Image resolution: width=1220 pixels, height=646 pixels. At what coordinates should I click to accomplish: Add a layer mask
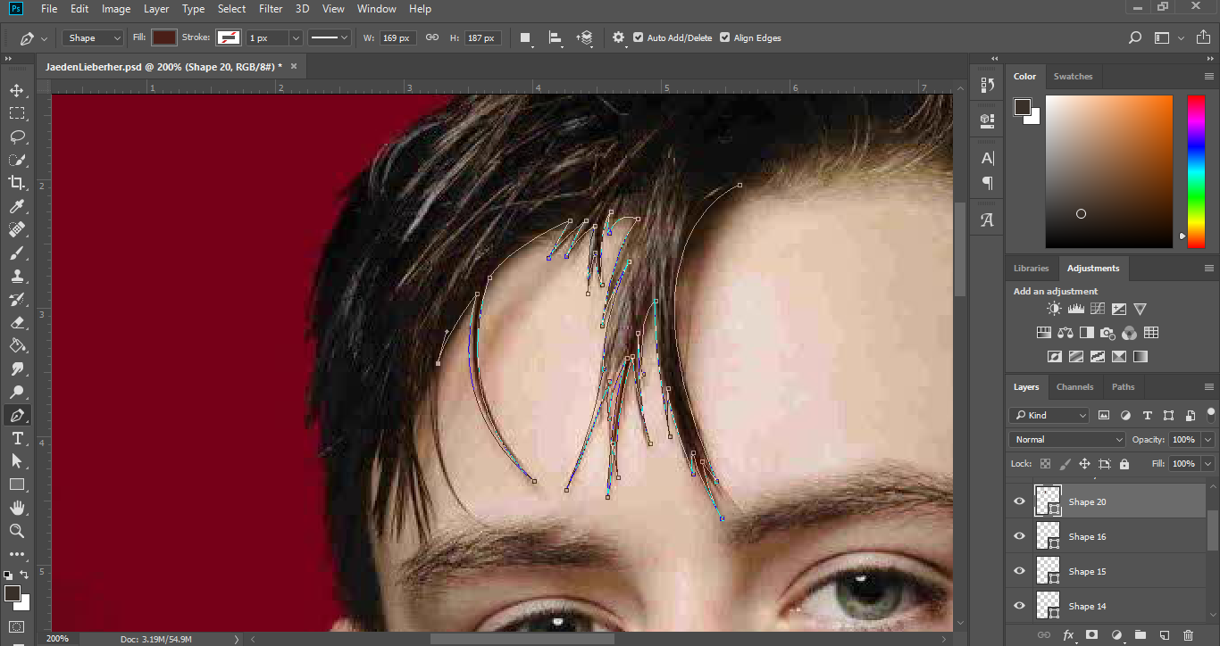pos(1091,635)
